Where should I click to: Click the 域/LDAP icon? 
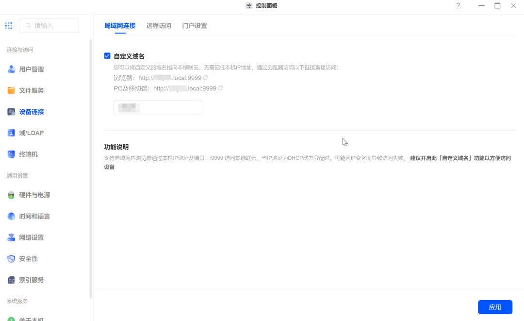(x=11, y=133)
